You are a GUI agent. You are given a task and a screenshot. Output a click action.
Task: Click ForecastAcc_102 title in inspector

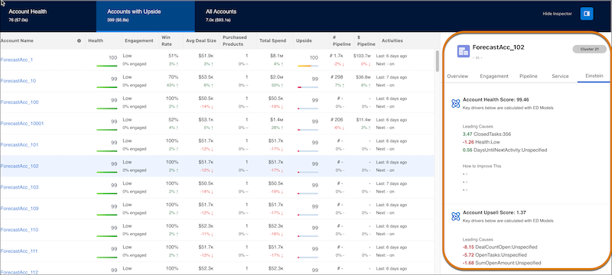click(499, 47)
